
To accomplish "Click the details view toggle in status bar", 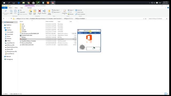I will (165, 94).
